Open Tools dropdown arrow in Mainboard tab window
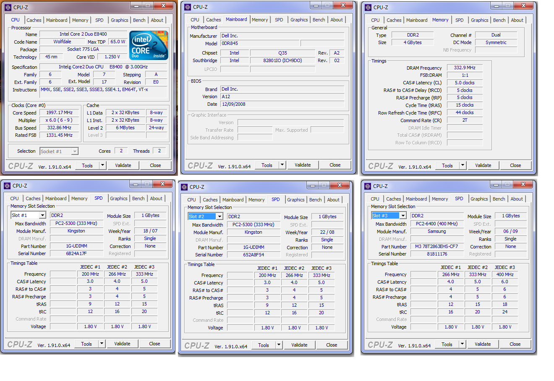Image resolution: width=554 pixels, height=381 pixels. click(282, 165)
